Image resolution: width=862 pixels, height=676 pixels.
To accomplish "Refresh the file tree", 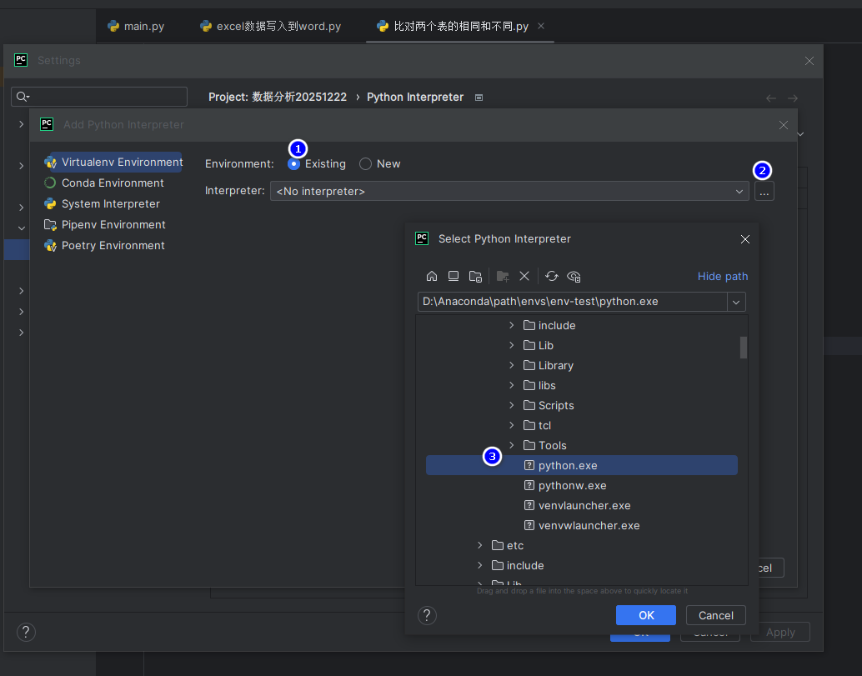I will point(551,276).
